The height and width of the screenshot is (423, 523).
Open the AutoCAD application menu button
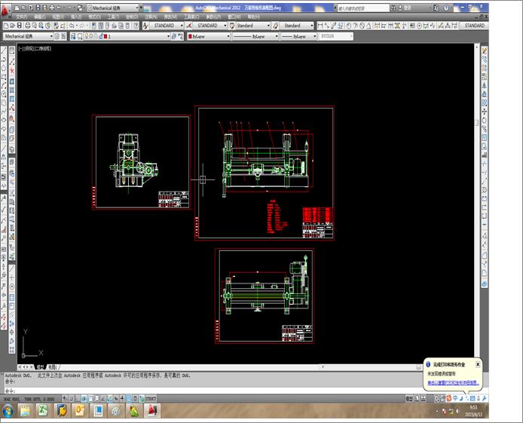coord(5,11)
